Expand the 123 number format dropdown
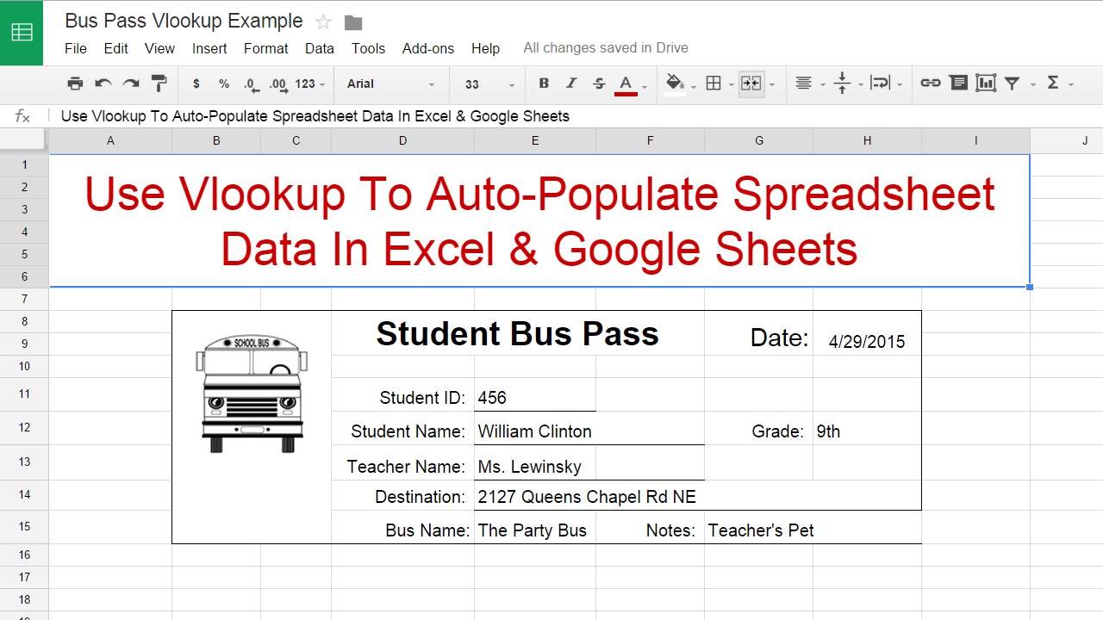 point(309,84)
